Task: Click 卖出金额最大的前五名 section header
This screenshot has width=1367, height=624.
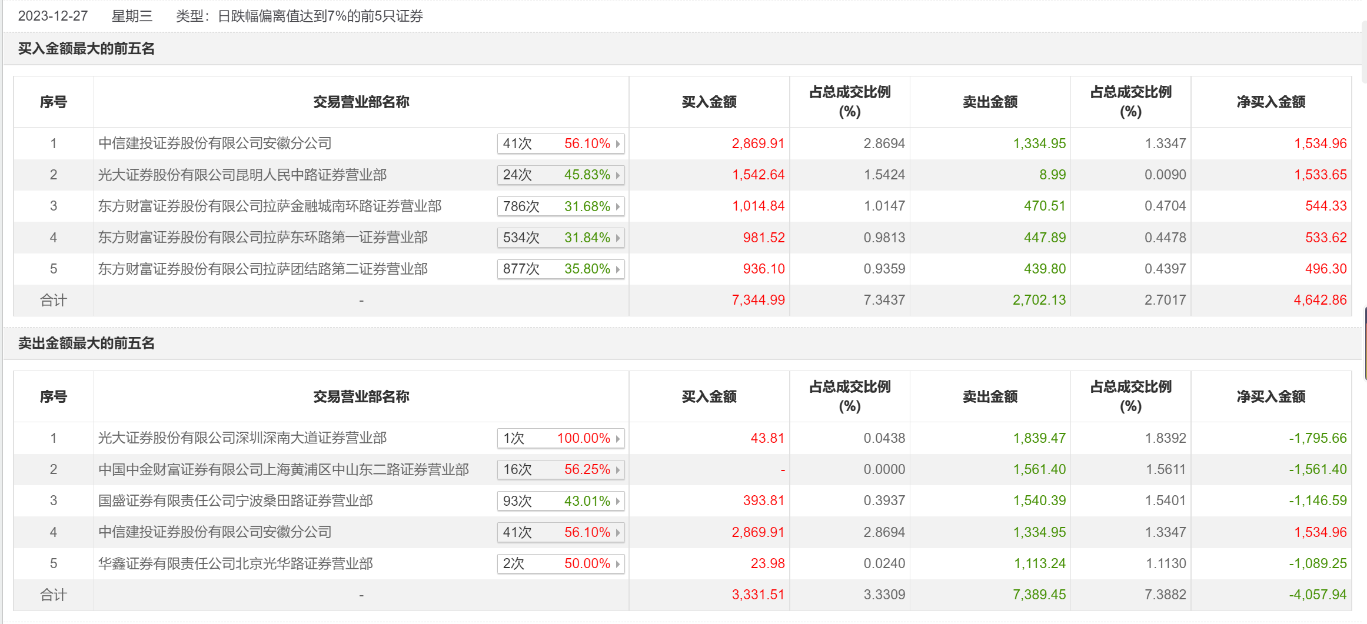Action: pos(86,343)
